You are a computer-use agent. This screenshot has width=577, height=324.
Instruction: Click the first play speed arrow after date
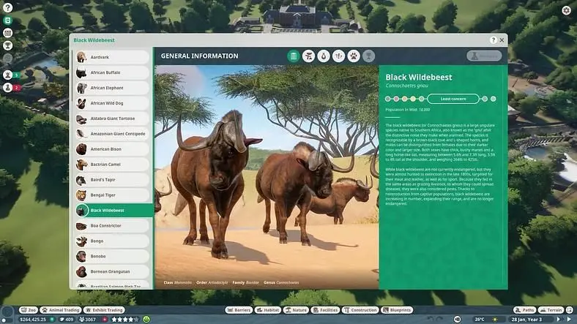point(559,319)
